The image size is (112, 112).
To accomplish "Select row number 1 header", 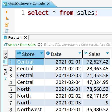I will coord(12,62).
